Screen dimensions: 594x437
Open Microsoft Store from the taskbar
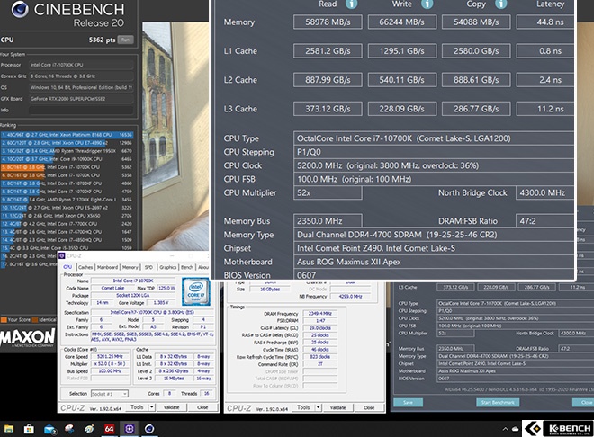coord(29,429)
